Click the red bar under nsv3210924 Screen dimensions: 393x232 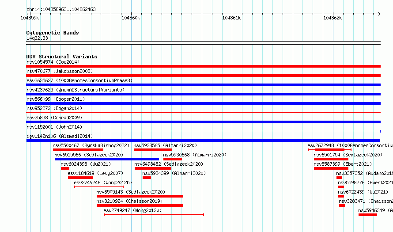click(x=140, y=205)
